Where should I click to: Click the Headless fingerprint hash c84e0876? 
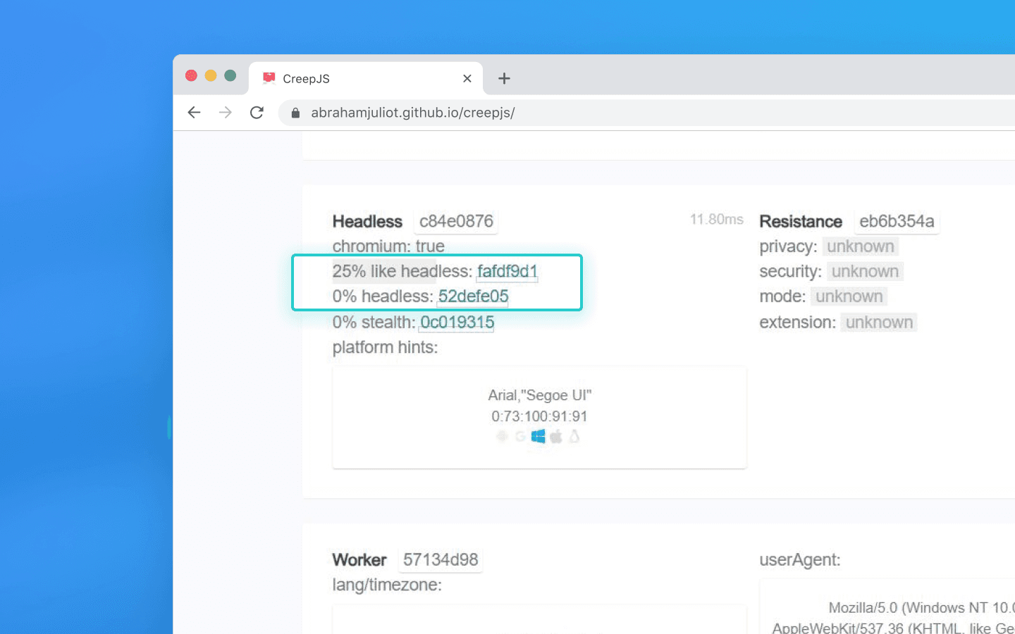[x=456, y=220]
